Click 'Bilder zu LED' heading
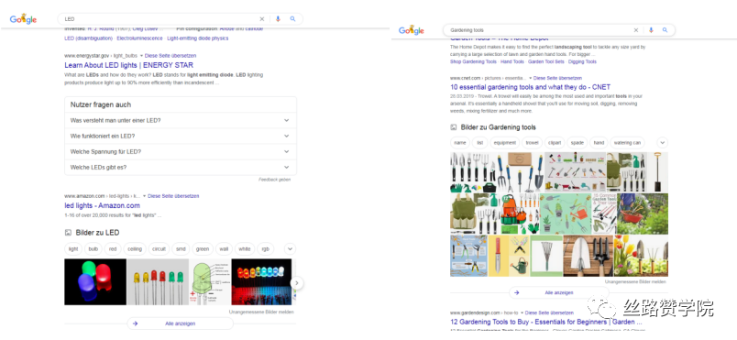 tap(98, 233)
